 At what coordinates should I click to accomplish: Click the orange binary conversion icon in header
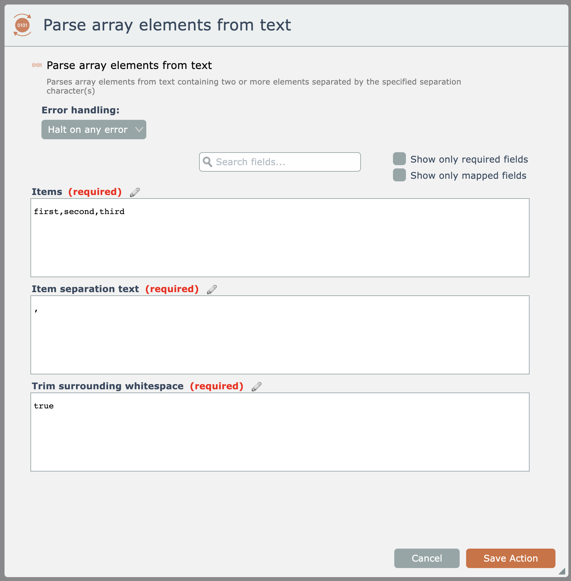22,25
